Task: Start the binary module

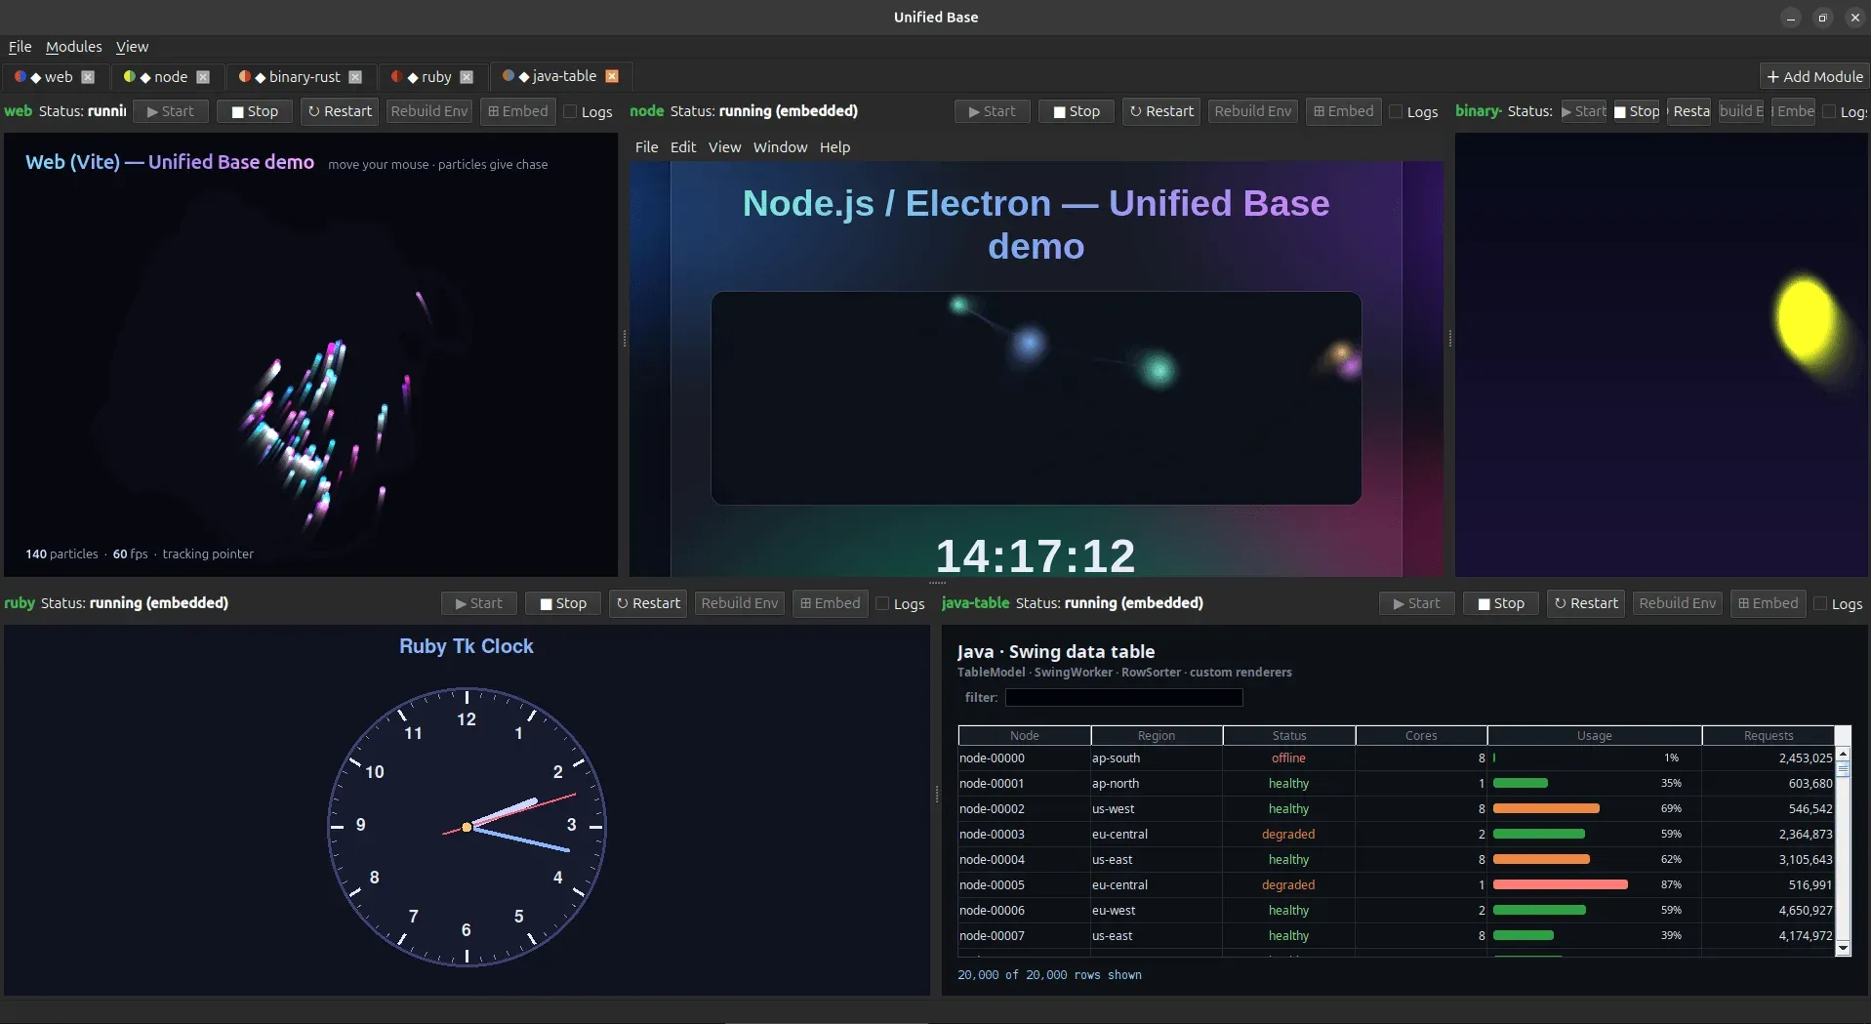Action: (1583, 111)
